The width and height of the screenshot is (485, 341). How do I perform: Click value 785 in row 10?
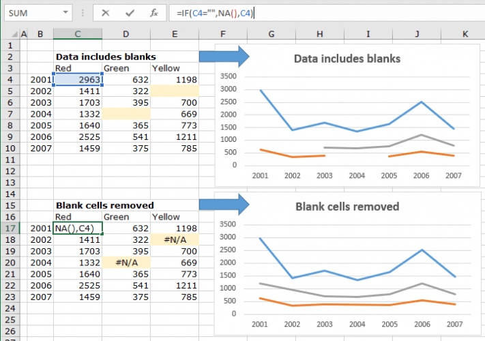175,148
